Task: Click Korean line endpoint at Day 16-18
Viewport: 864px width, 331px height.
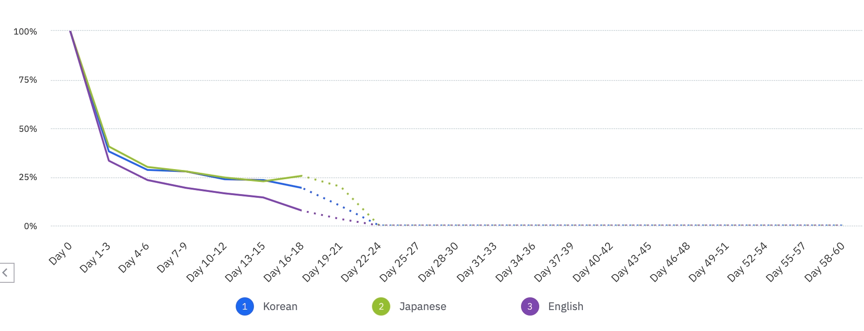Action: coord(302,187)
